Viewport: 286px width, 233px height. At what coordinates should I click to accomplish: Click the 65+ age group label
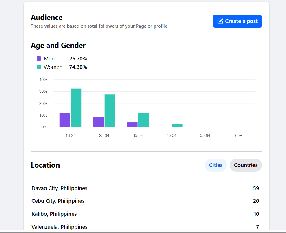pyautogui.click(x=239, y=135)
